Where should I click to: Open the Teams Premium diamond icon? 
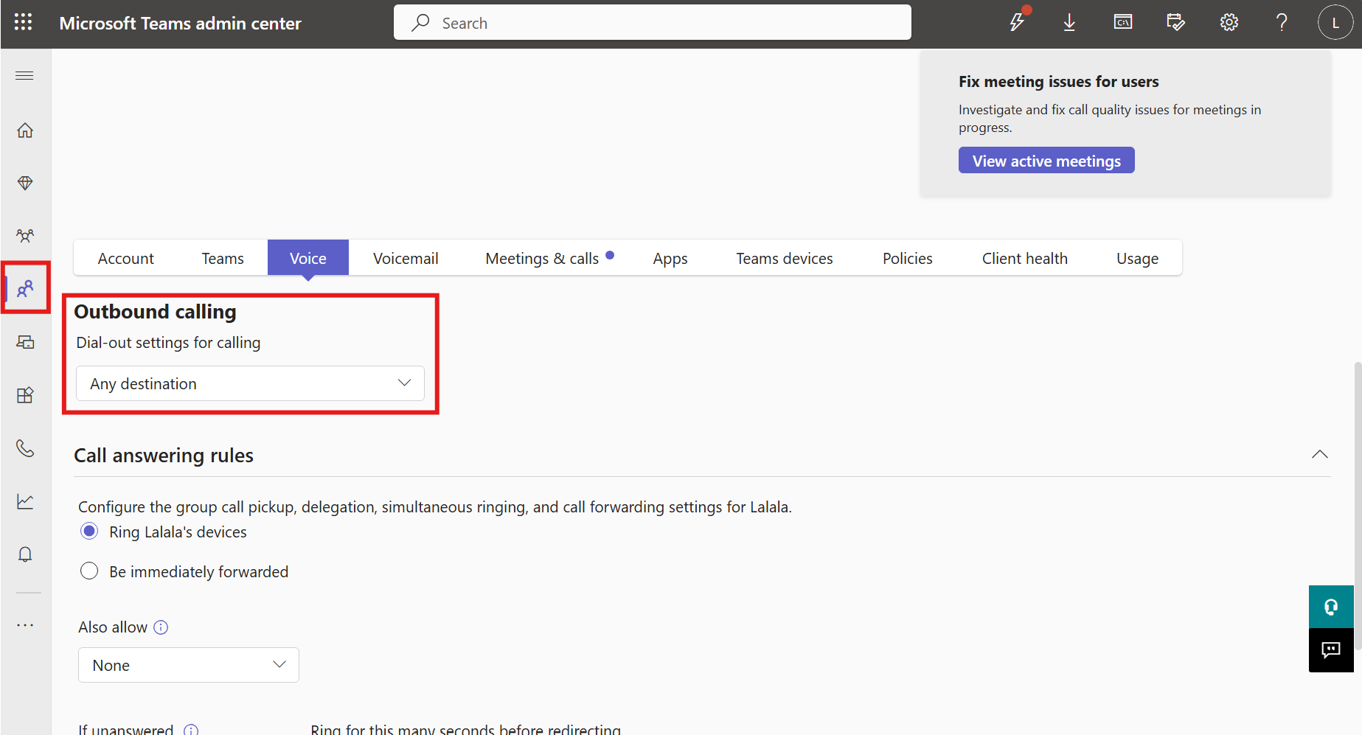(25, 183)
